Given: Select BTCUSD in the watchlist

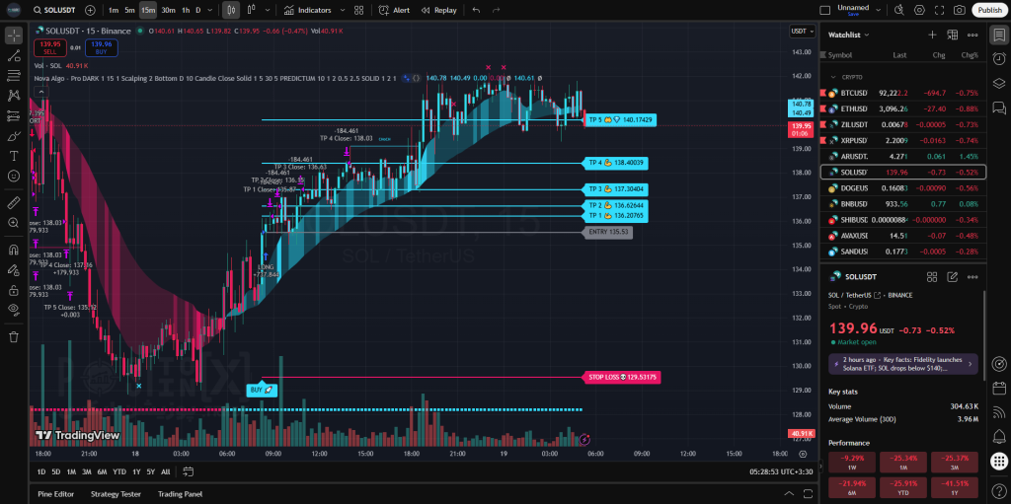Looking at the screenshot, I should tap(902, 93).
